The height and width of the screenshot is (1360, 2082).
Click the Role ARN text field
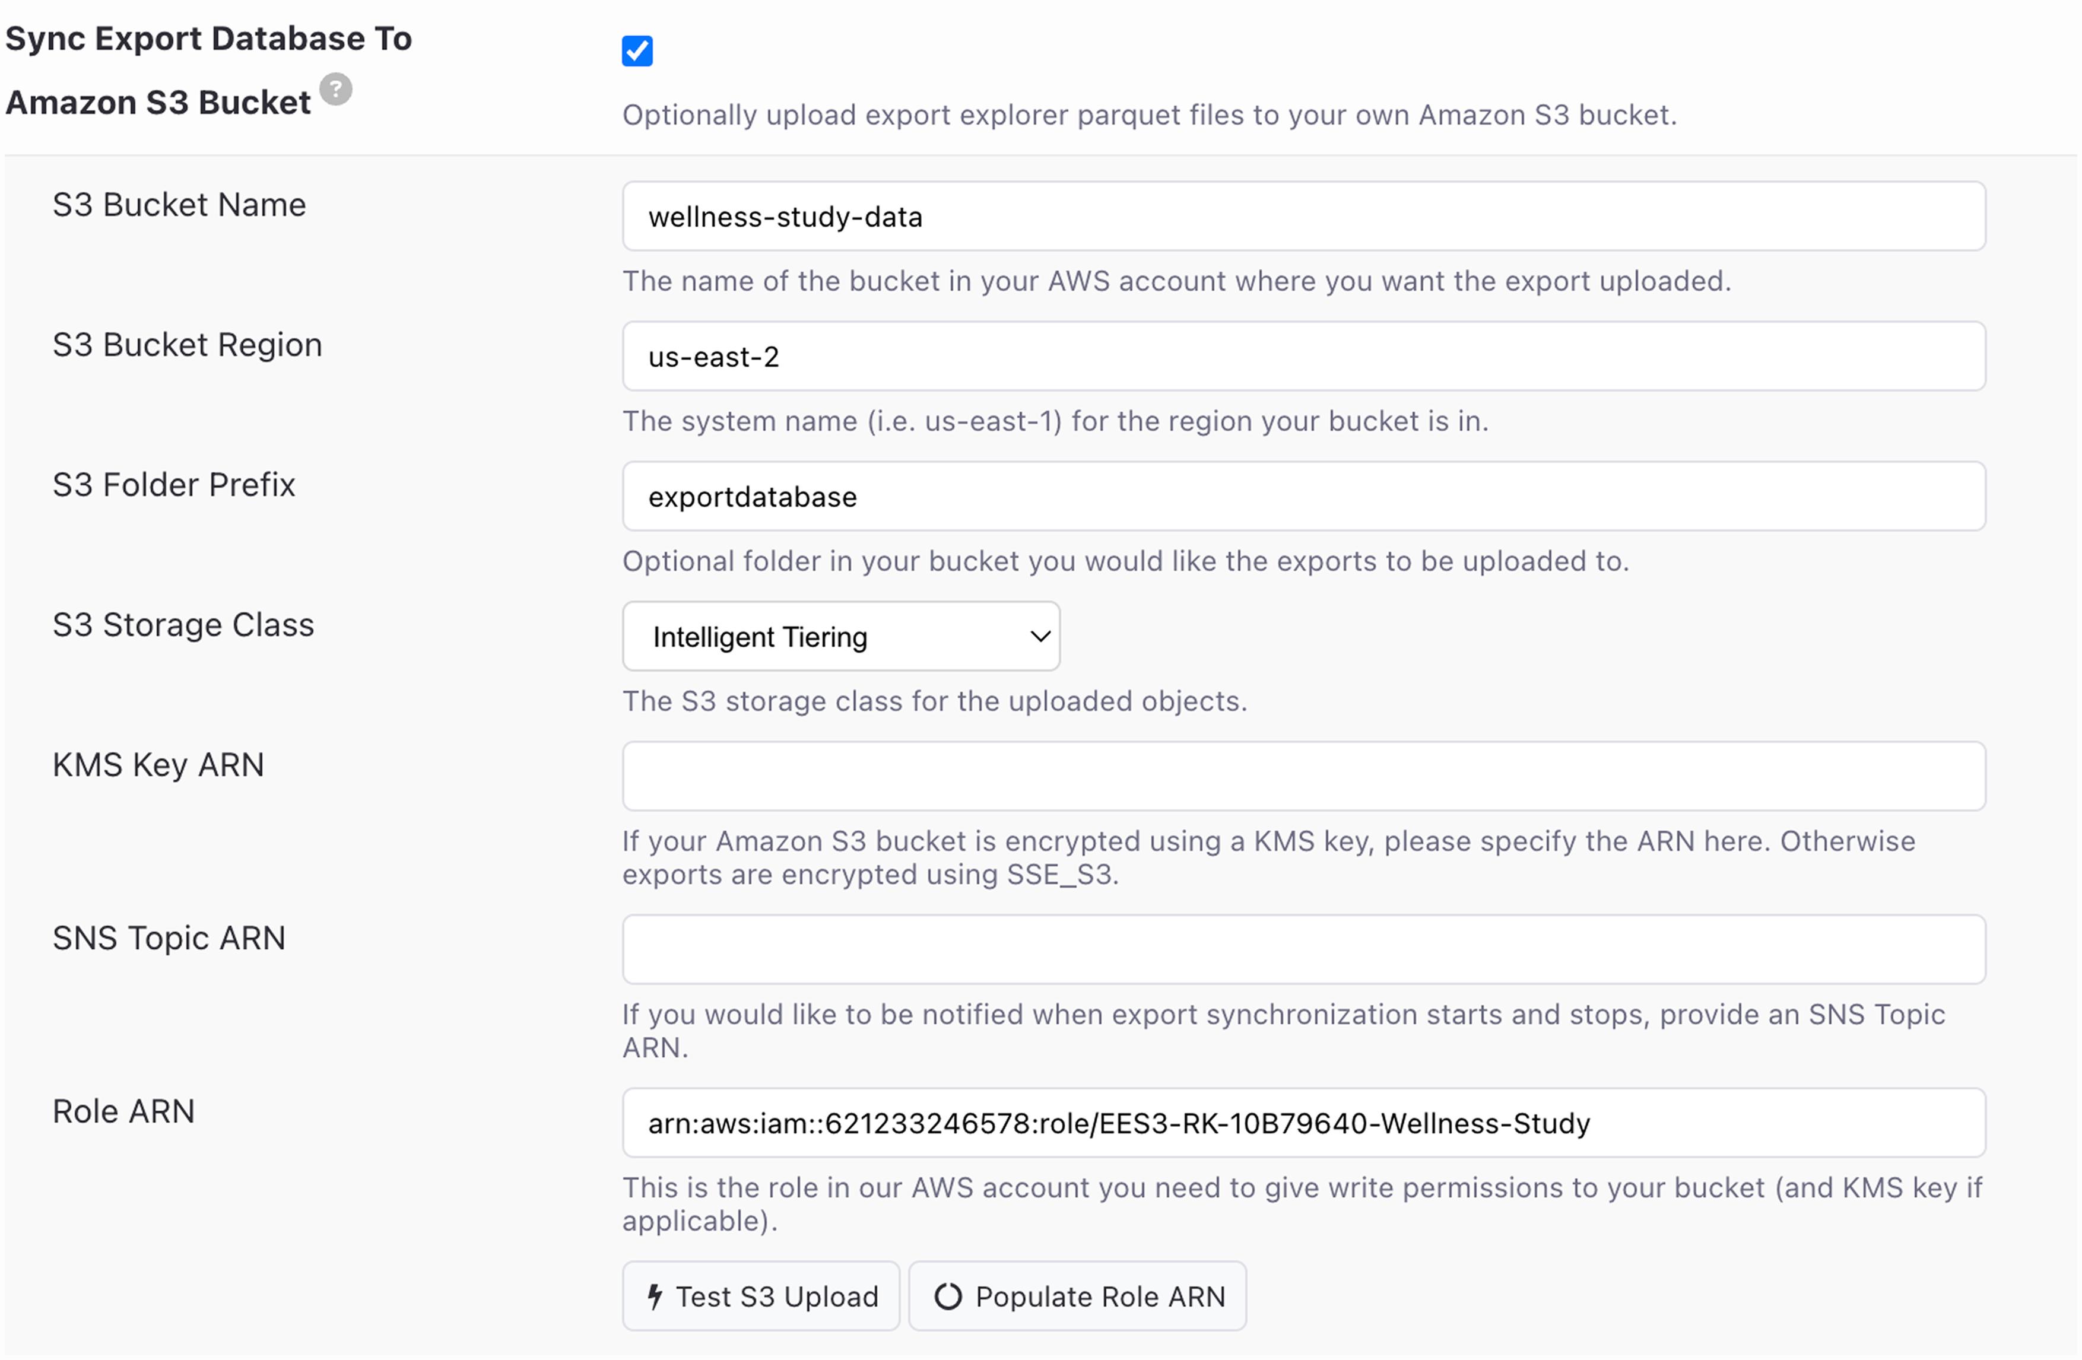tap(1303, 1122)
